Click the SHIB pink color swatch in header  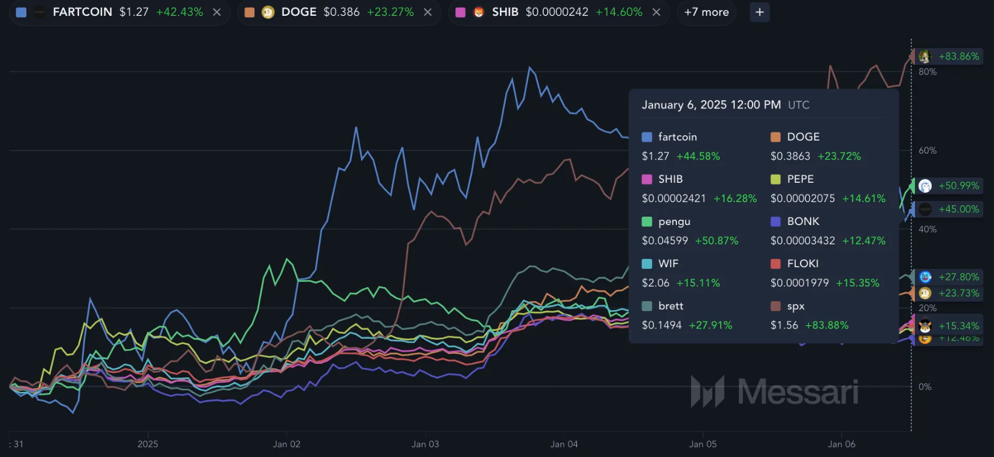point(461,12)
